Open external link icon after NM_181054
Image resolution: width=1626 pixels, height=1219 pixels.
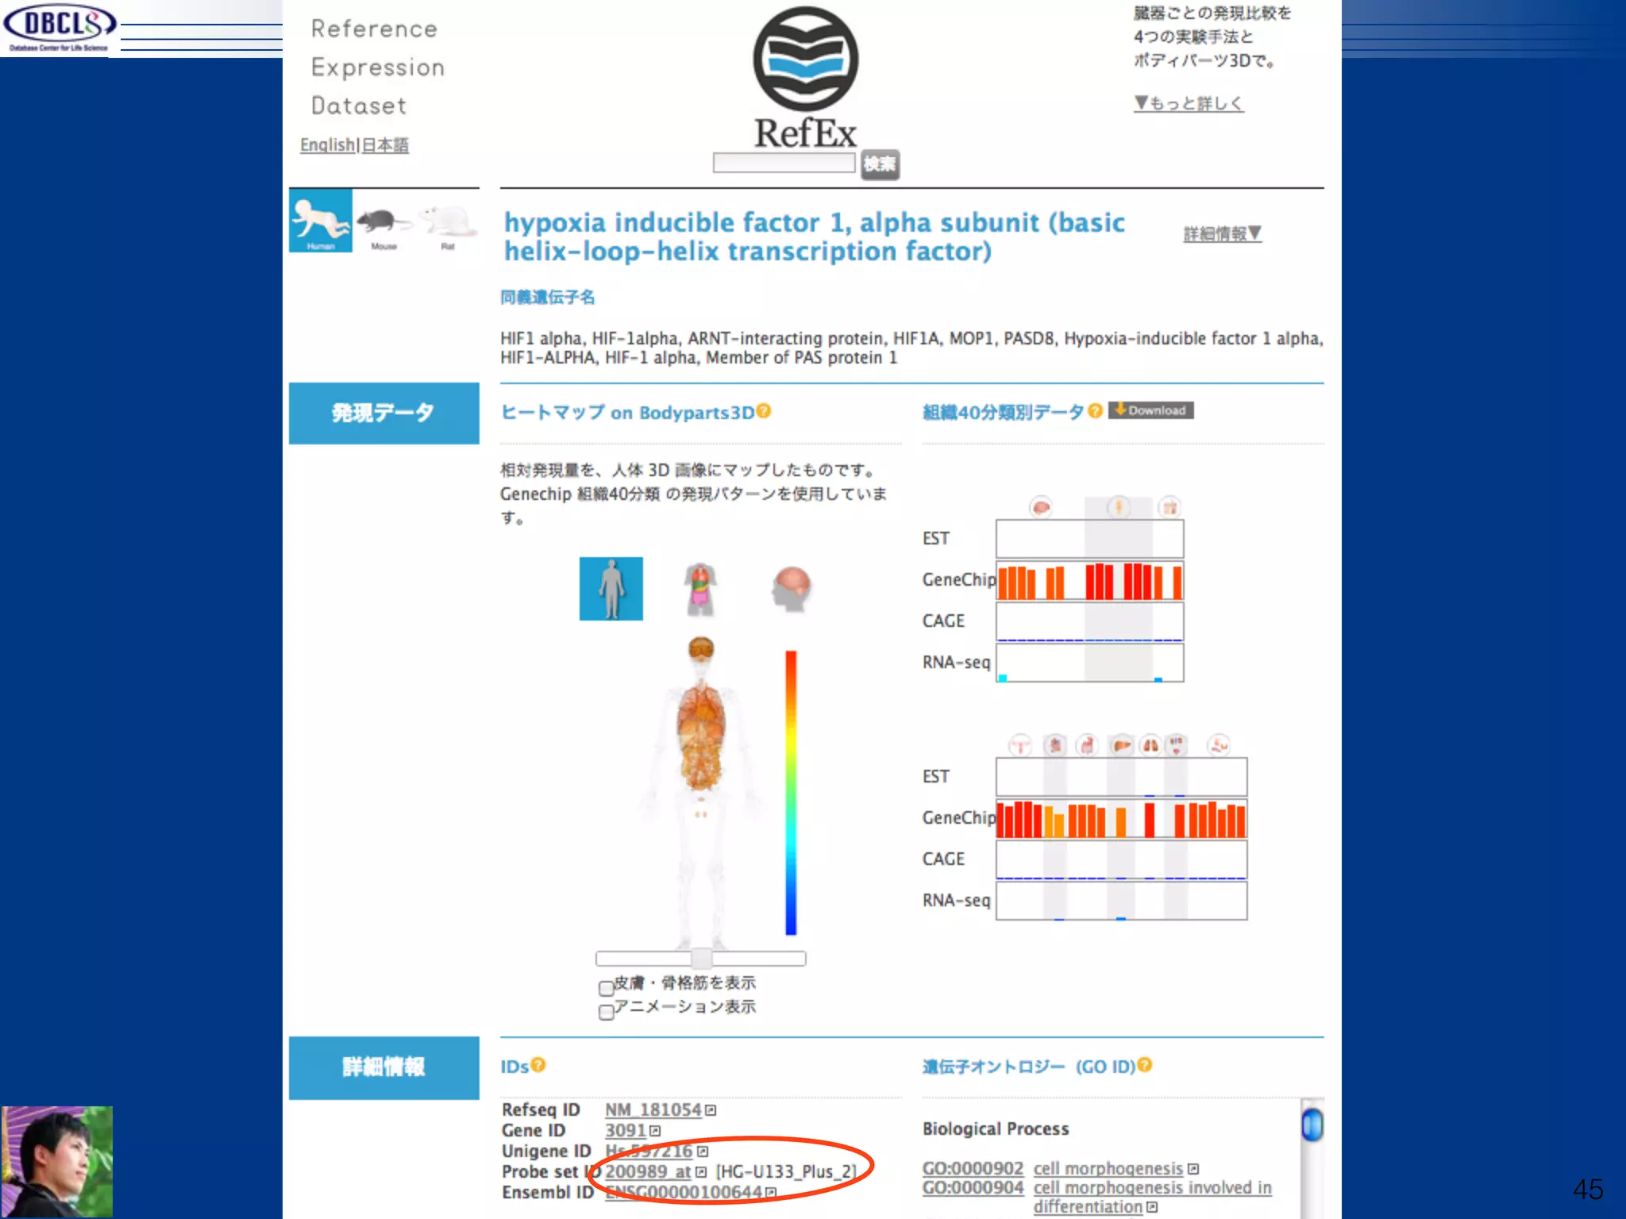point(711,1110)
